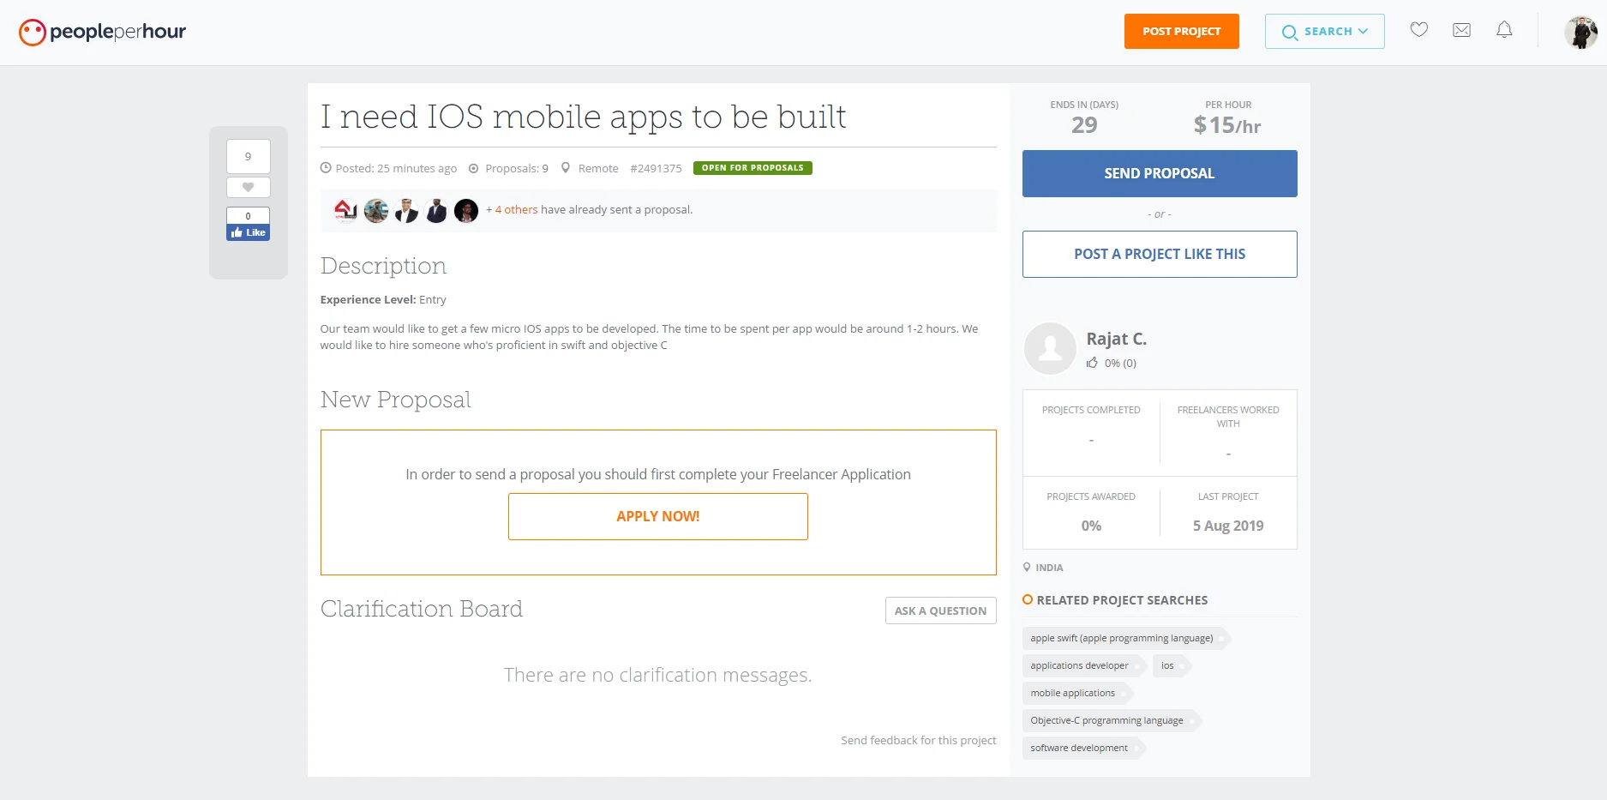Open first proposer avatar with red house logo
The width and height of the screenshot is (1607, 800).
point(345,210)
